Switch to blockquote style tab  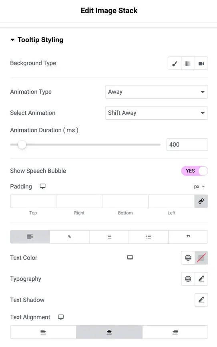tap(188, 237)
